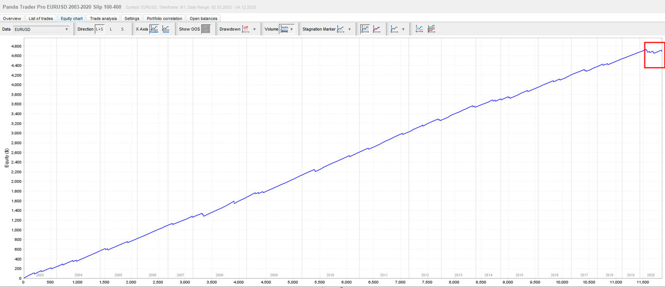Click the 2020 year label on chart
Image resolution: width=665 pixels, height=288 pixels.
pos(651,275)
